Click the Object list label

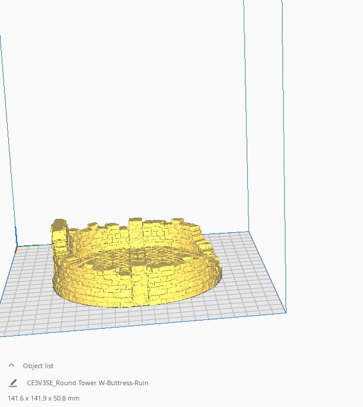[38, 366]
